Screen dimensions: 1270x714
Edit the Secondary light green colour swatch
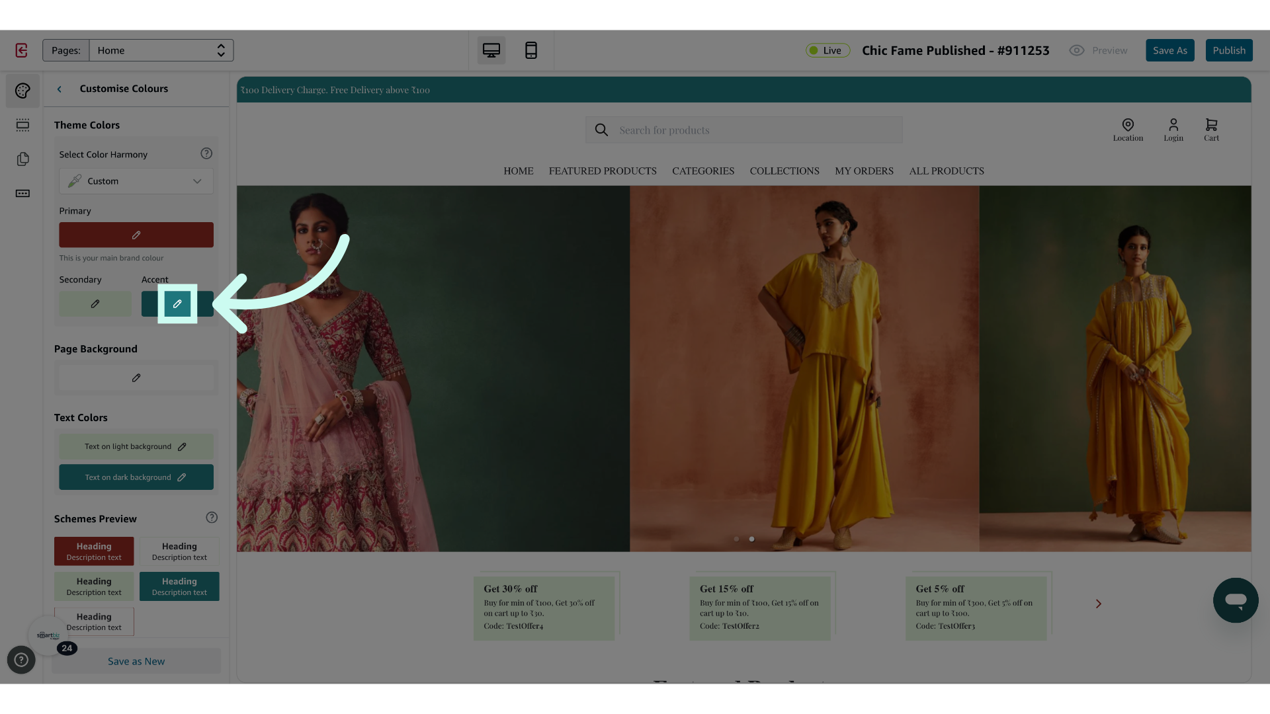pyautogui.click(x=95, y=304)
